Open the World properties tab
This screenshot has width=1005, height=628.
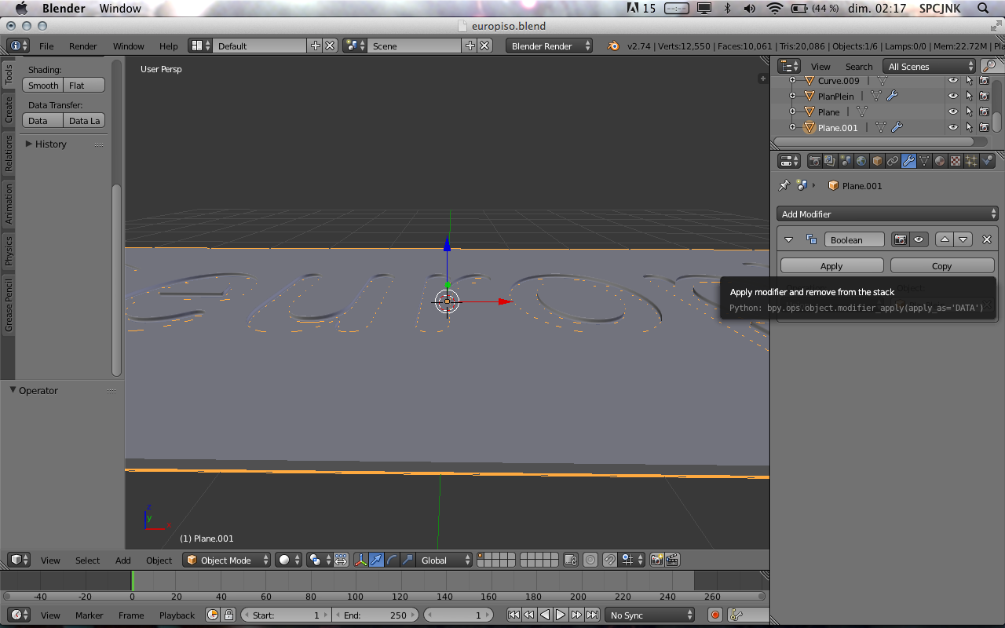click(861, 161)
